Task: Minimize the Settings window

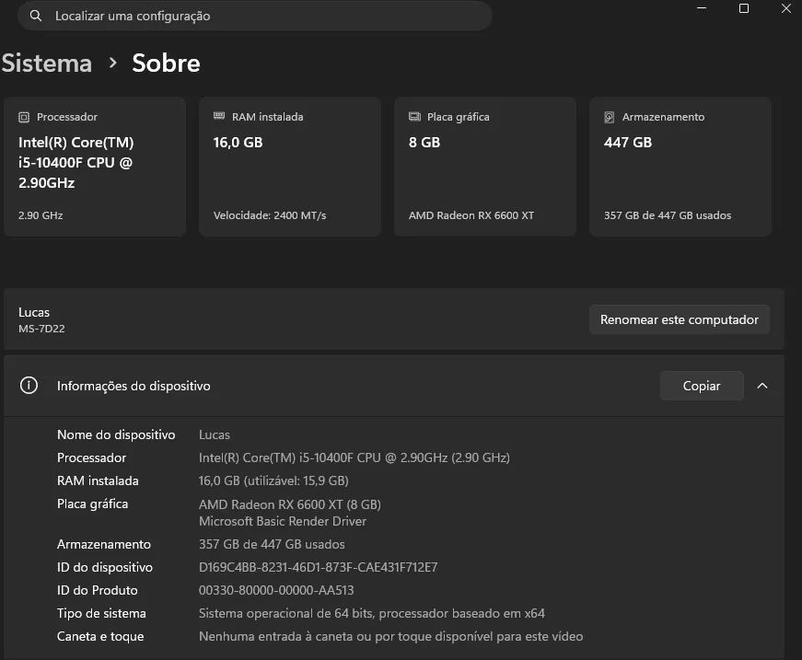Action: tap(702, 8)
